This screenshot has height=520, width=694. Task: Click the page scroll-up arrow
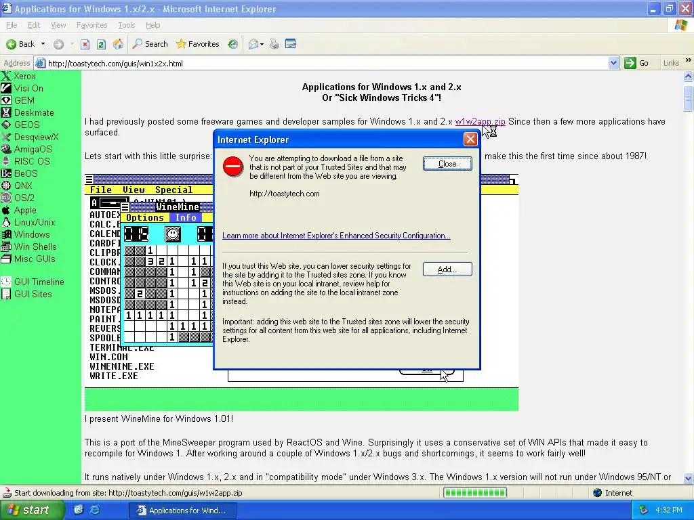click(x=689, y=76)
